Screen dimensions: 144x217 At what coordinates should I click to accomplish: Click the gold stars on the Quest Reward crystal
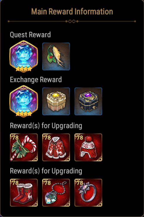(24, 69)
